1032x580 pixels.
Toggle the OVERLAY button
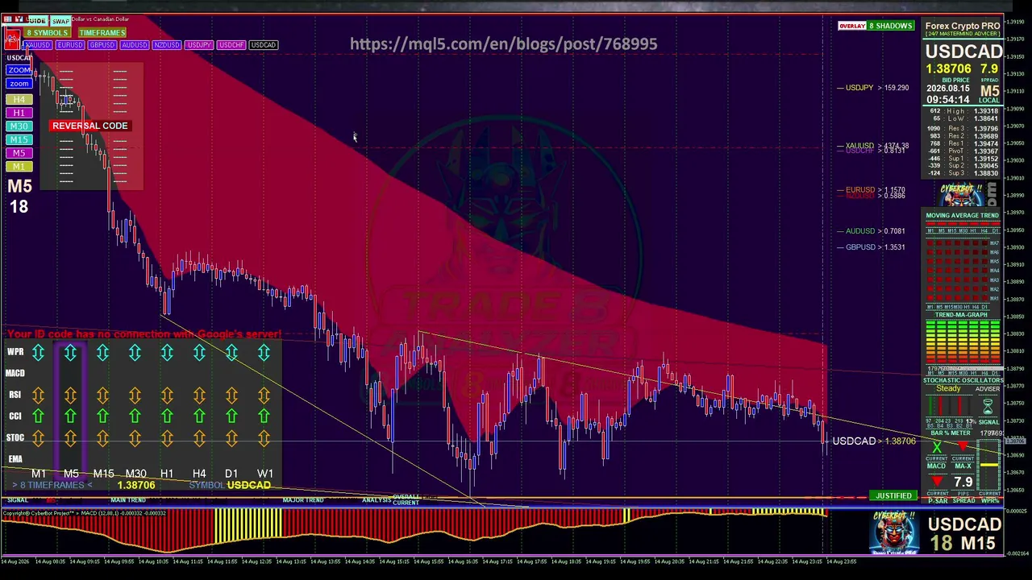tap(851, 26)
